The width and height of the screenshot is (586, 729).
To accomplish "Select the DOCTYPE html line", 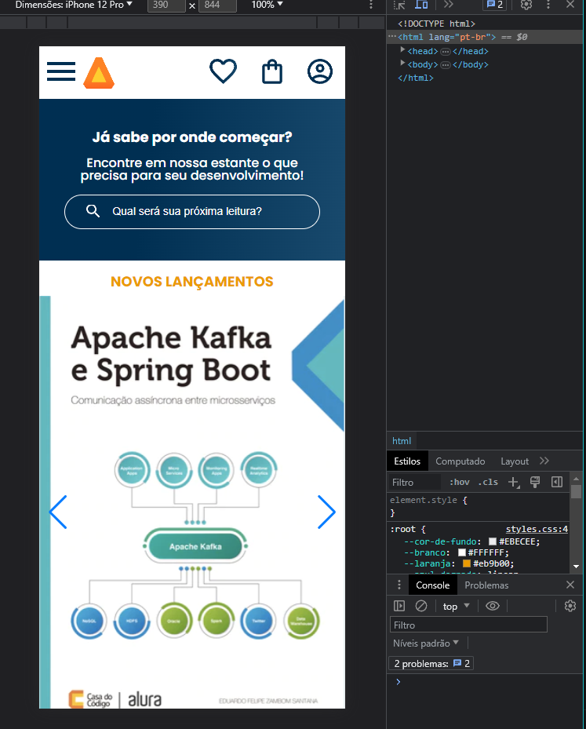I will pos(436,24).
